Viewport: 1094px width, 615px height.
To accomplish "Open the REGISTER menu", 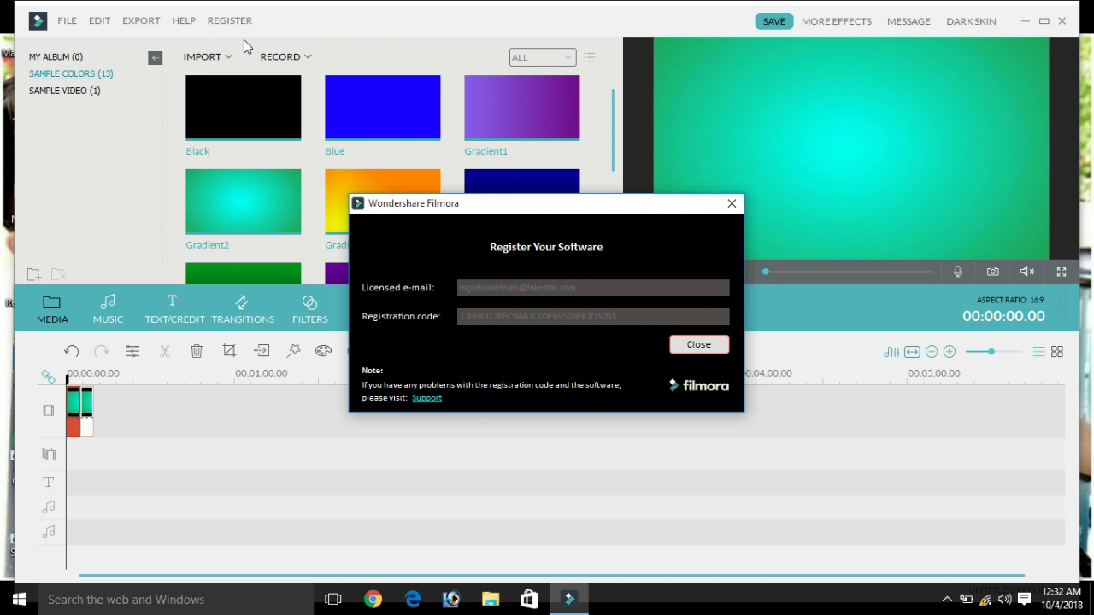I will click(x=230, y=20).
